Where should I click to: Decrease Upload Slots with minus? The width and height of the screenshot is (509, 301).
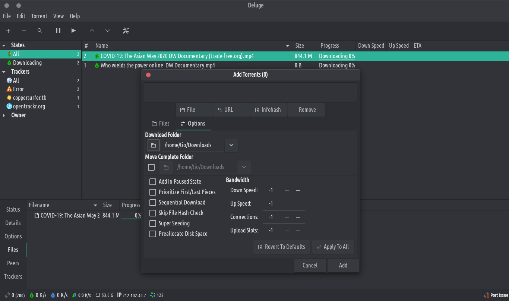[x=287, y=231]
